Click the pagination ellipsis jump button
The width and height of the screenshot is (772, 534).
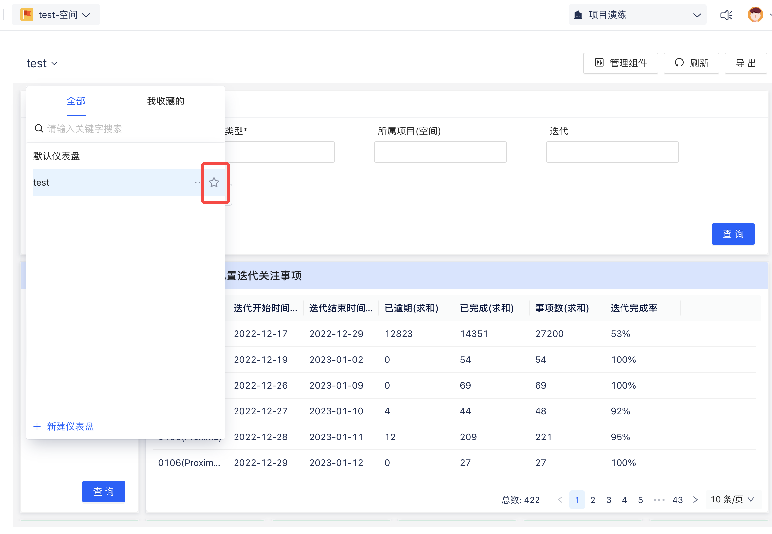pos(659,500)
